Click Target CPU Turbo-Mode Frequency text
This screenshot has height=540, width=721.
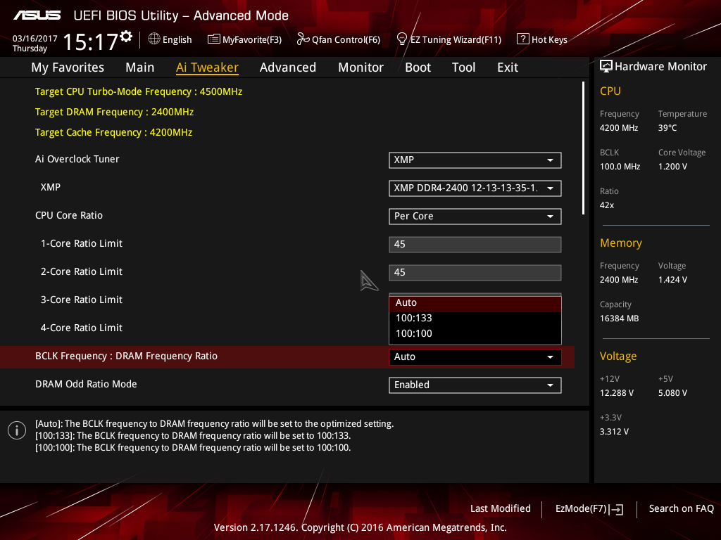click(139, 92)
